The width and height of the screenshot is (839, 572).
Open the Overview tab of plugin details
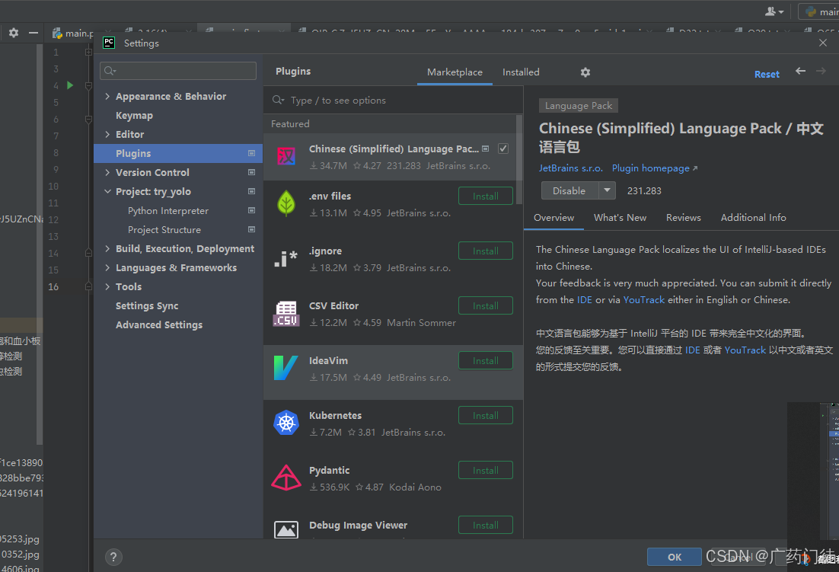click(553, 218)
